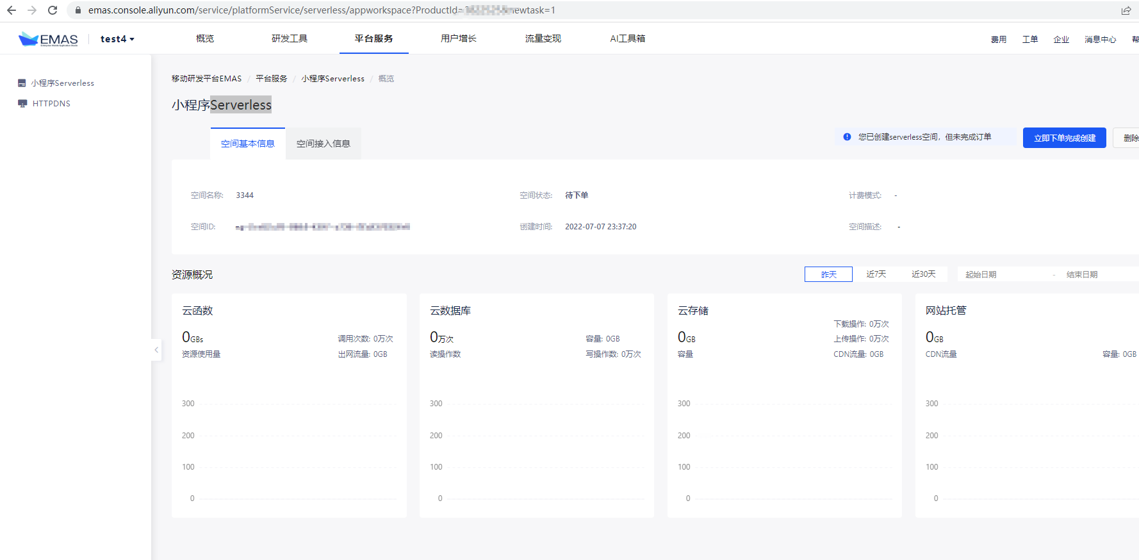Click 移动研发平台EMAS breadcrumb
Image resolution: width=1139 pixels, height=560 pixels.
pyautogui.click(x=206, y=79)
